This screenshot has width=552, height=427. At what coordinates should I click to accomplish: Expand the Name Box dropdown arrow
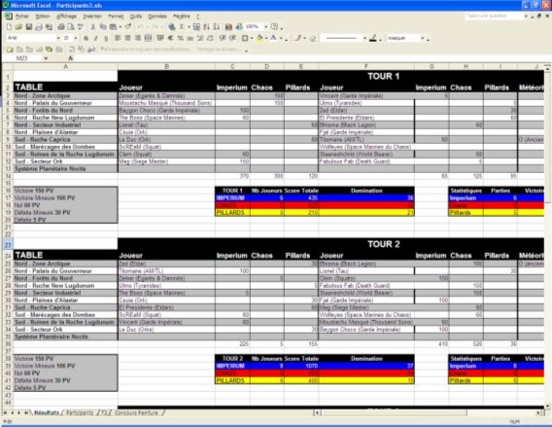pos(46,58)
